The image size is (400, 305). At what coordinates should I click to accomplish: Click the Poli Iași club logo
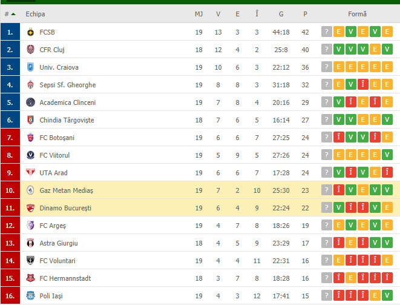click(30, 296)
